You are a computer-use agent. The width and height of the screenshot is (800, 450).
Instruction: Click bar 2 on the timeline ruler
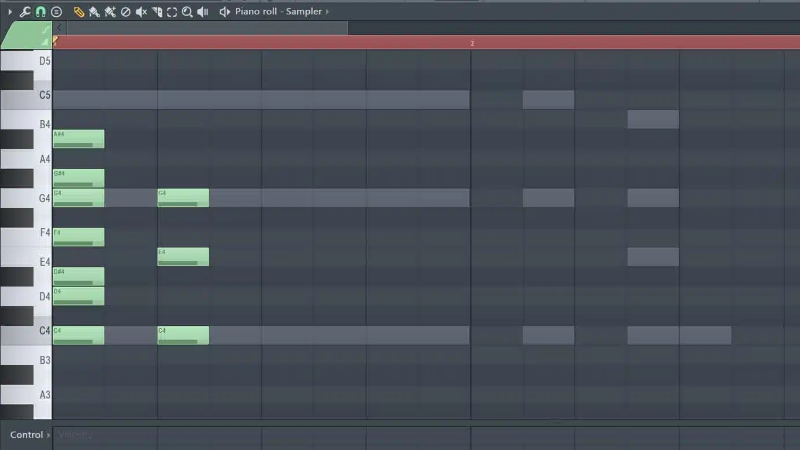point(472,43)
